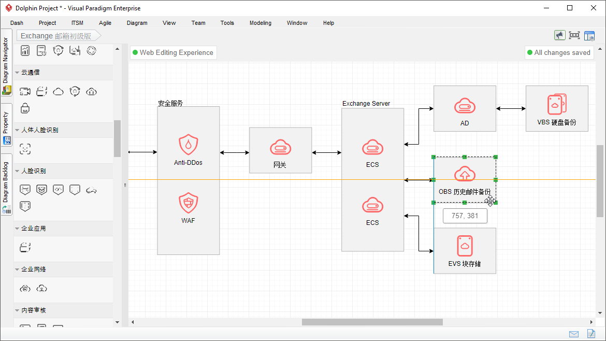Click the palette splitter collapse handle
The image size is (606, 341).
pyautogui.click(x=125, y=185)
